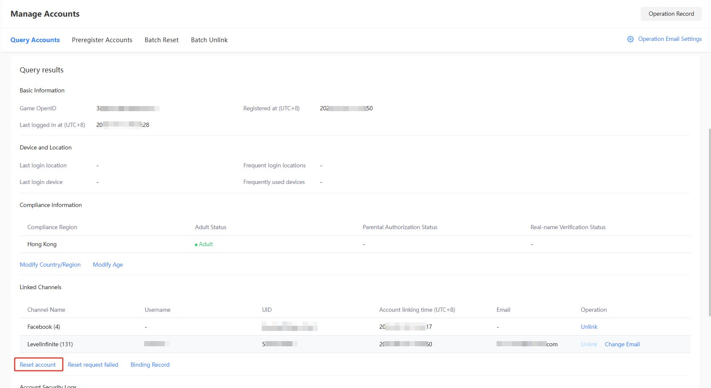
Task: Change Email for the LevelInfinite channel
Action: pyautogui.click(x=622, y=345)
